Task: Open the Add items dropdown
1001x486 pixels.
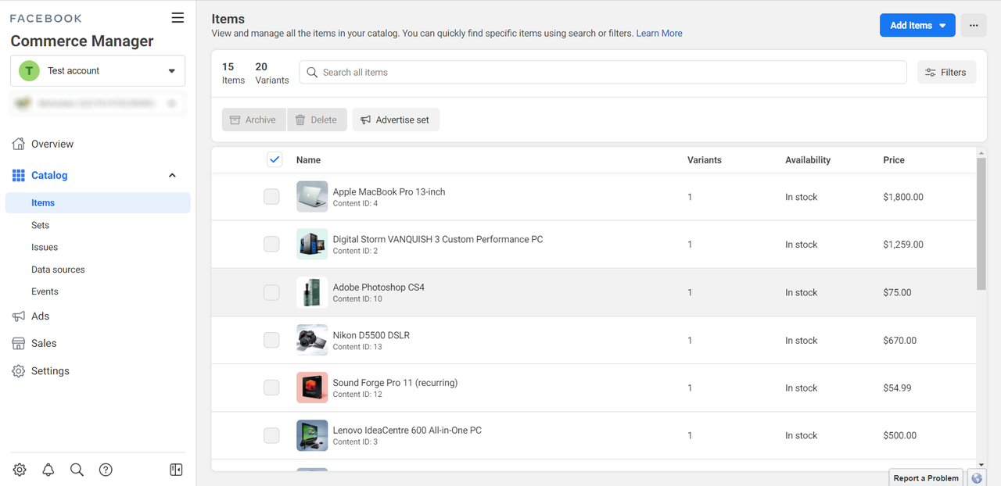Action: [917, 25]
